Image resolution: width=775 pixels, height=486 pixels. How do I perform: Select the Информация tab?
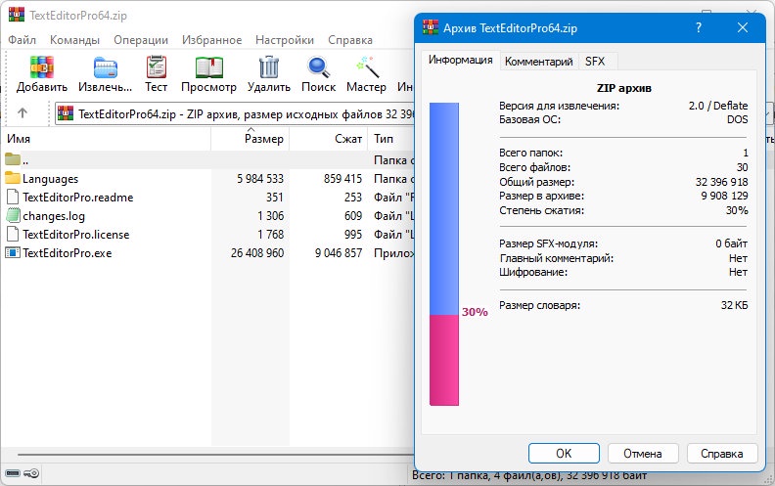pyautogui.click(x=461, y=60)
